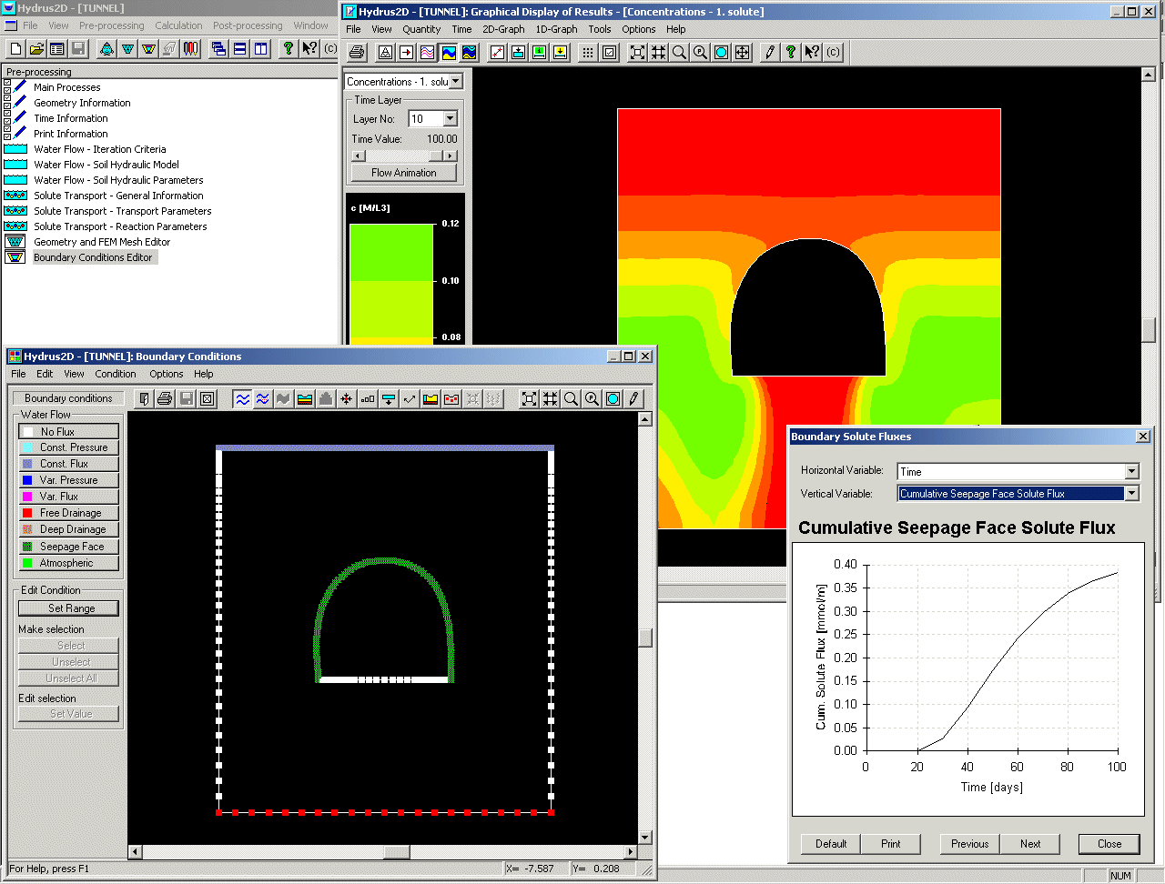Click the Time Layer slider thumb
The width and height of the screenshot is (1165, 884).
pyautogui.click(x=435, y=156)
